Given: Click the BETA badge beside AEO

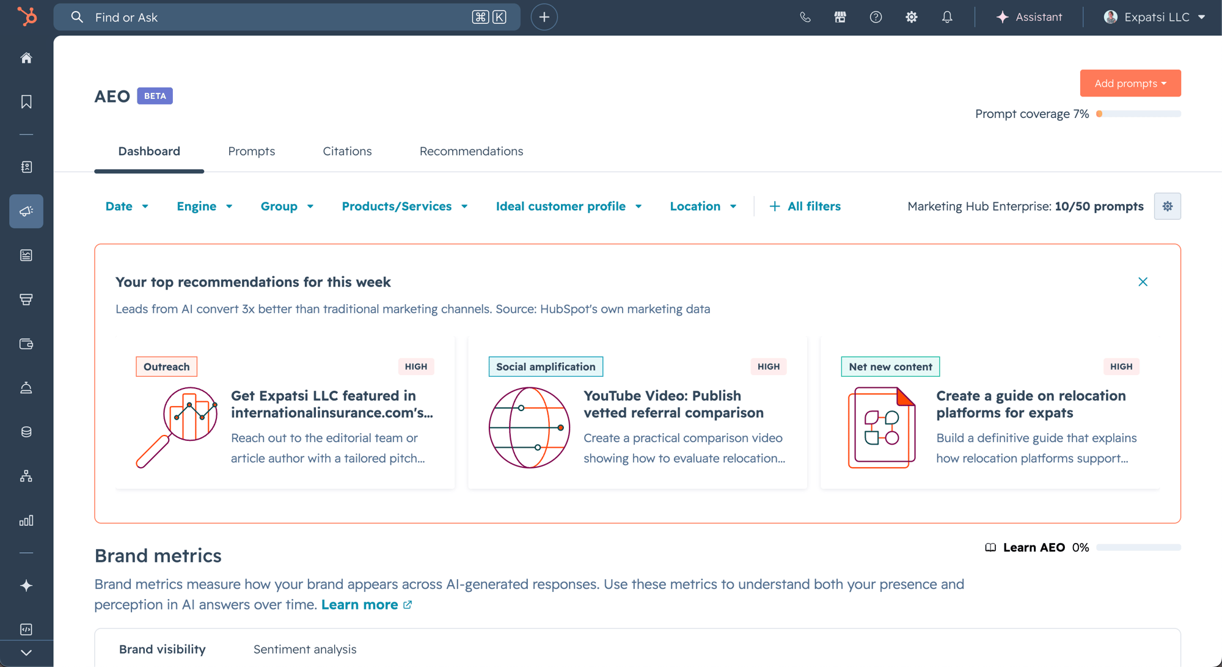Looking at the screenshot, I should pos(155,96).
